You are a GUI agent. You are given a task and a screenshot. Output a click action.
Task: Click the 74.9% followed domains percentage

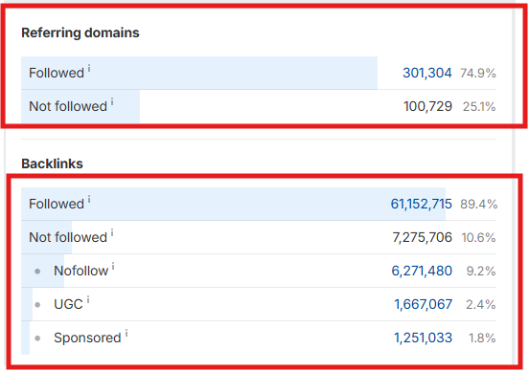point(478,73)
